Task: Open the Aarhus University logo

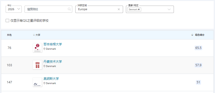Action: 38,82
